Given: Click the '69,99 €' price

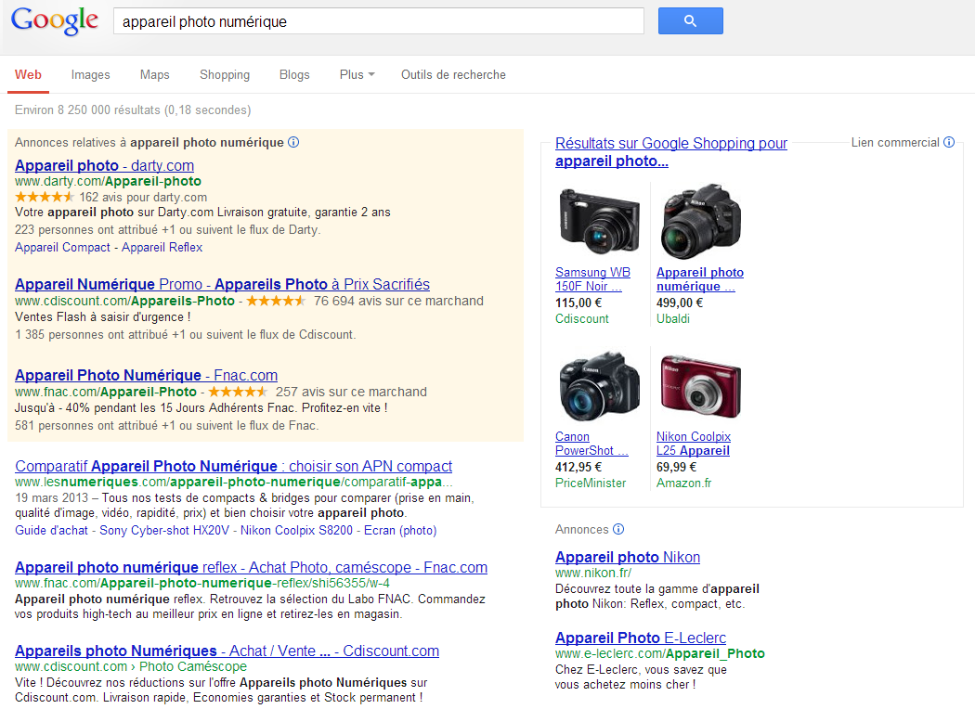Looking at the screenshot, I should (677, 467).
